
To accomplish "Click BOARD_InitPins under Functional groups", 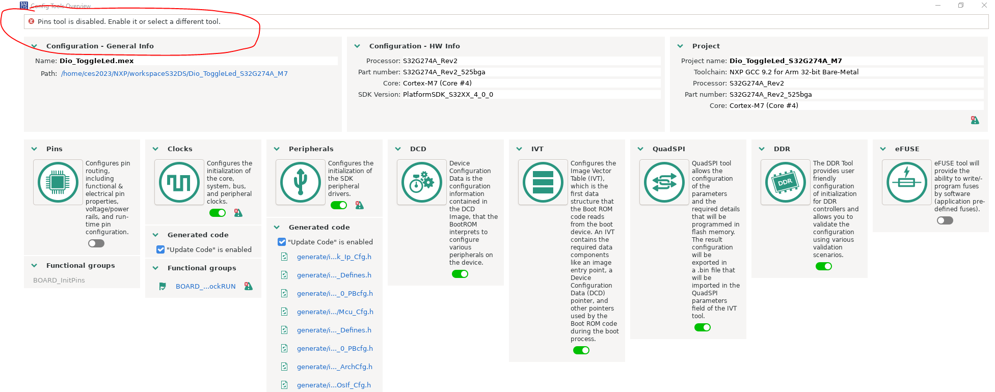I will (59, 280).
